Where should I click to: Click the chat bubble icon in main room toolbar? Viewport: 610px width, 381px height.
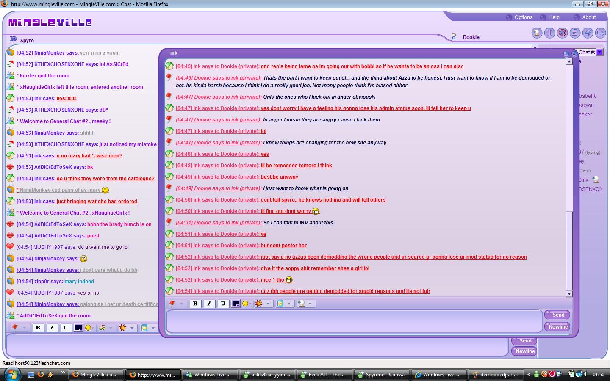[144, 328]
